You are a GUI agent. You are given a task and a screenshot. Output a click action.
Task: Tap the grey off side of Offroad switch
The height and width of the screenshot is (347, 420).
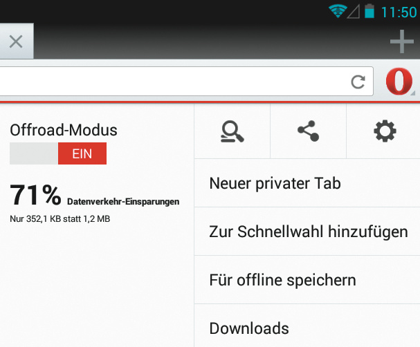point(34,153)
